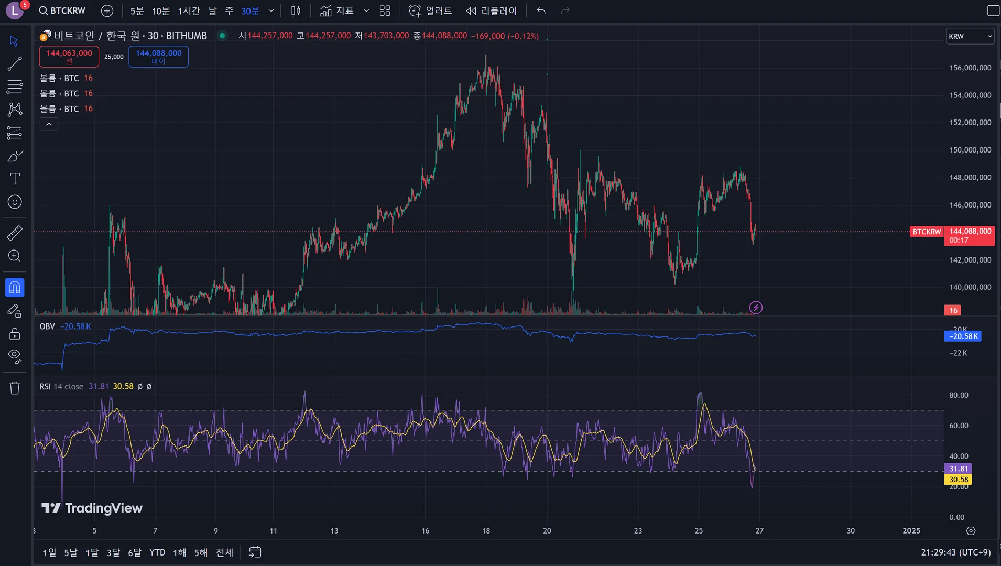
Task: Open BTCKRW symbol search
Action: (x=62, y=10)
